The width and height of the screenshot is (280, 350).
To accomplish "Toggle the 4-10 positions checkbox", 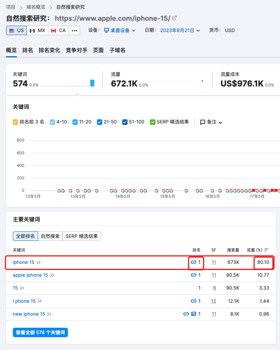I will coord(52,122).
